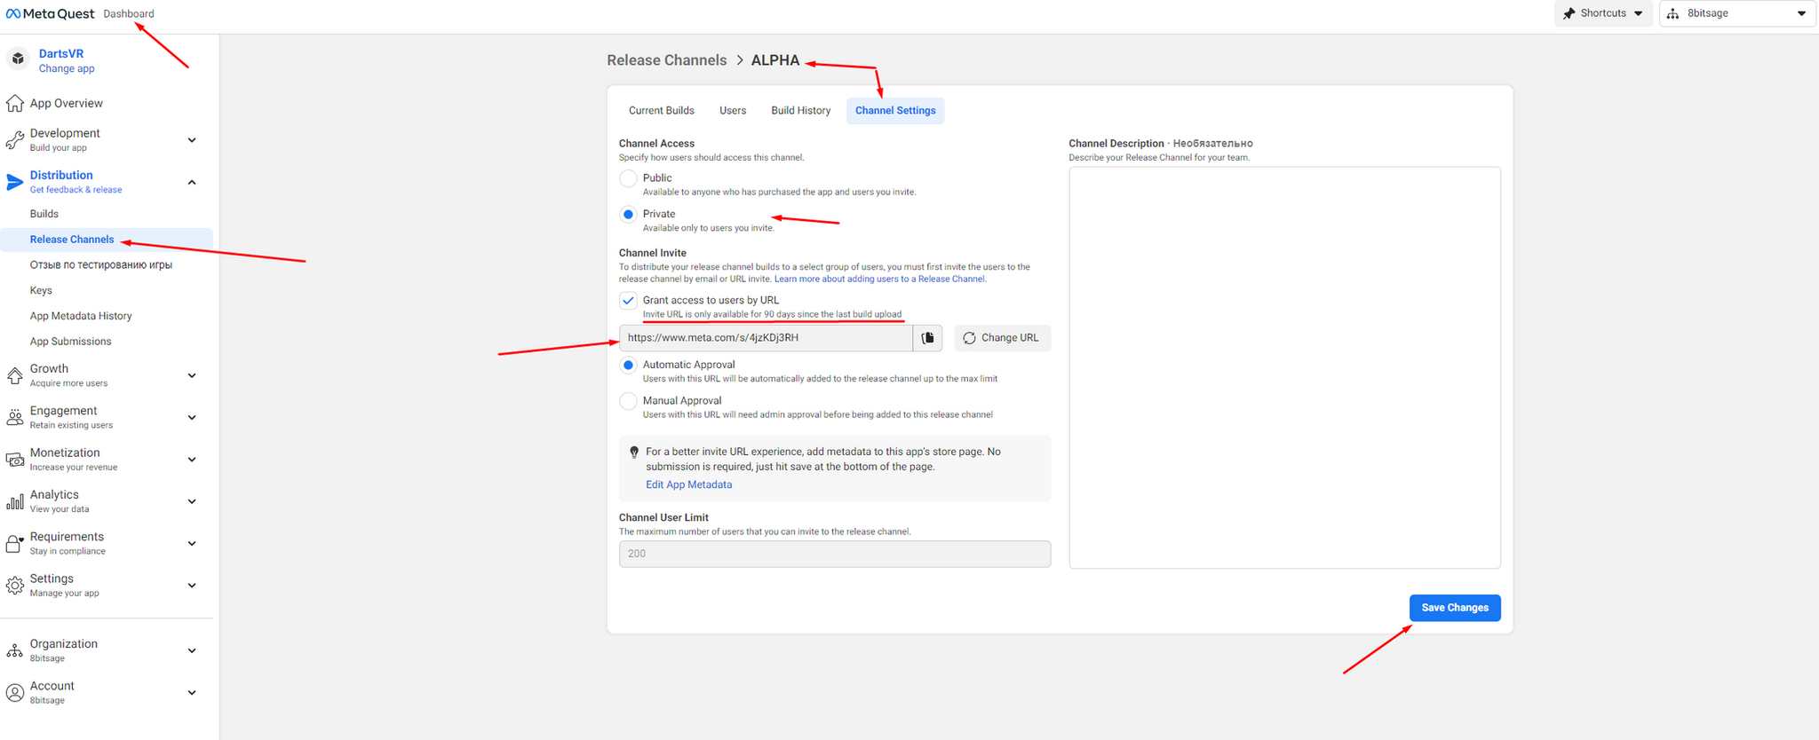Image resolution: width=1819 pixels, height=740 pixels.
Task: Click the App Overview home icon
Action: pyautogui.click(x=15, y=104)
